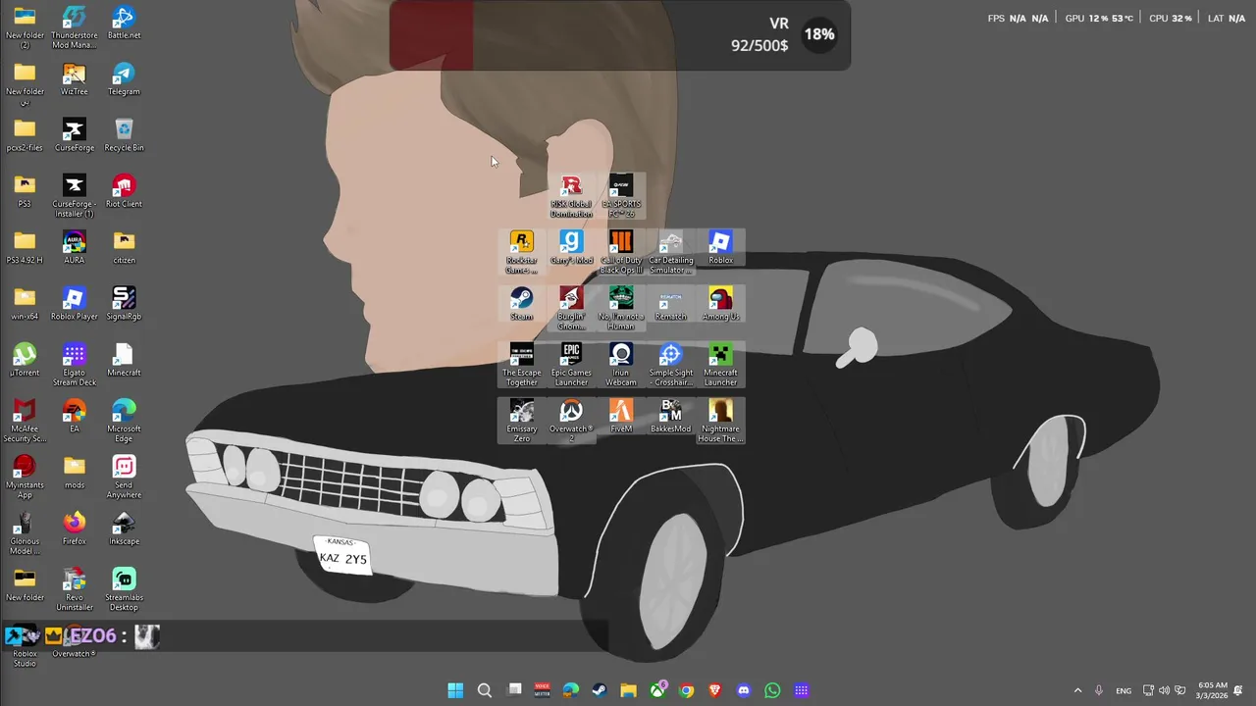Open the Elgato Stream Deck shortcut
The width and height of the screenshot is (1256, 706).
tap(74, 366)
